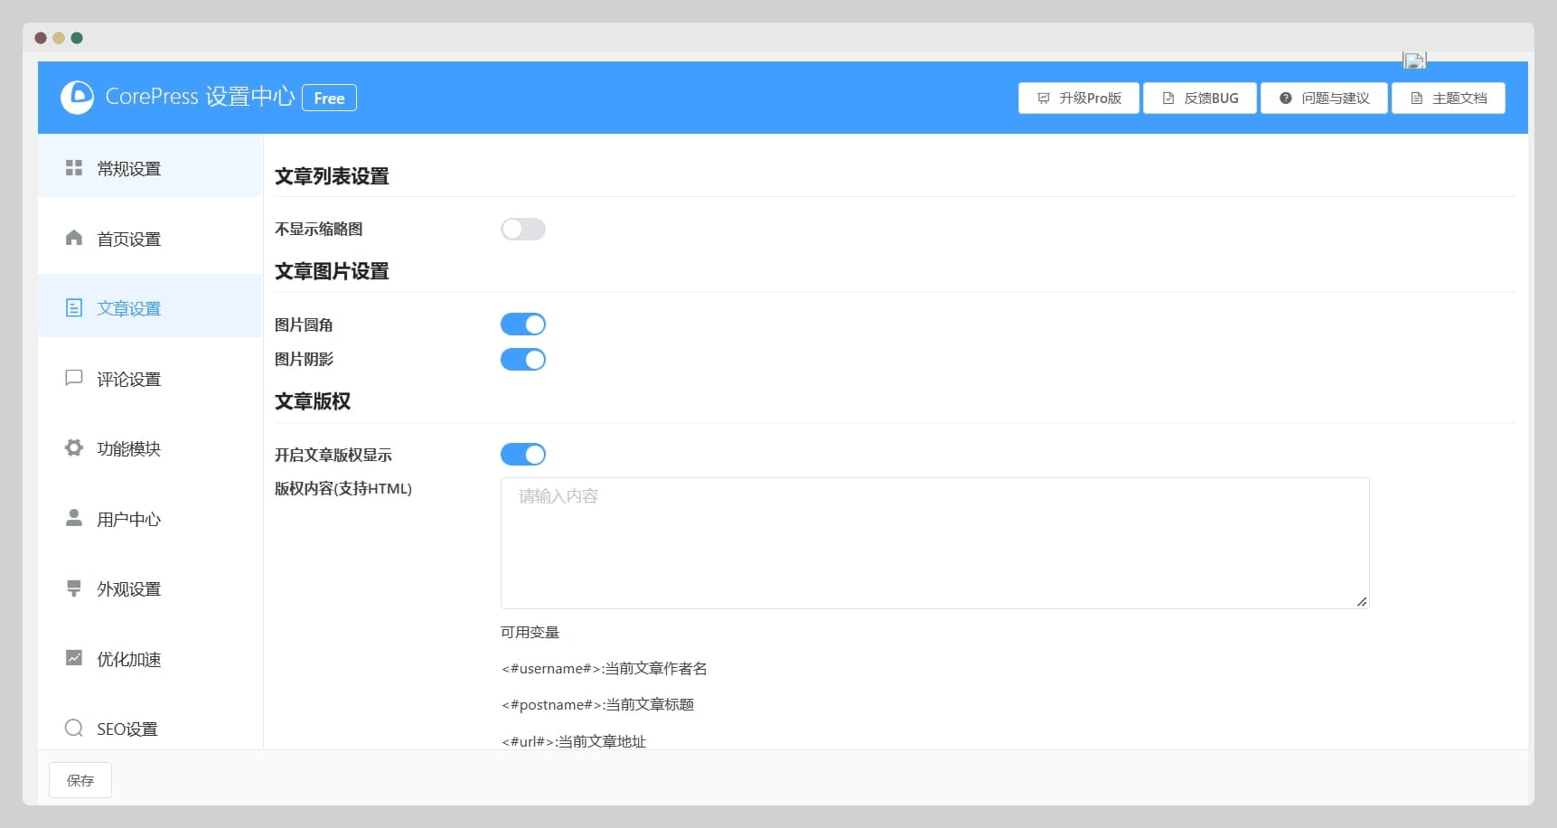
Task: Click the chart icon for 优化加速
Action: 74,658
